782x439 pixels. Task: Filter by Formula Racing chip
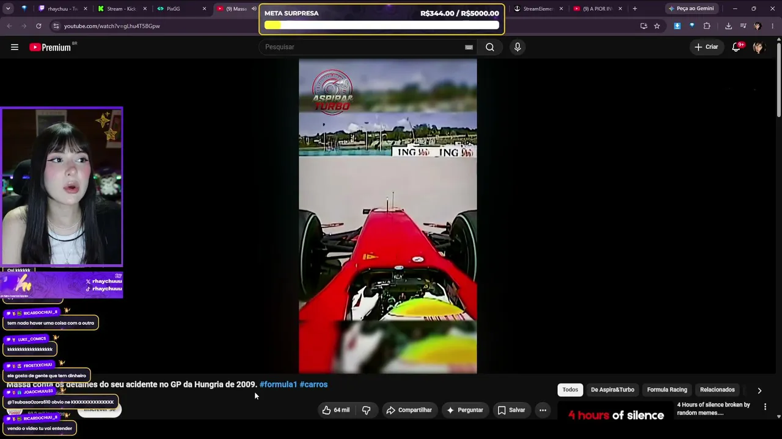pyautogui.click(x=667, y=390)
